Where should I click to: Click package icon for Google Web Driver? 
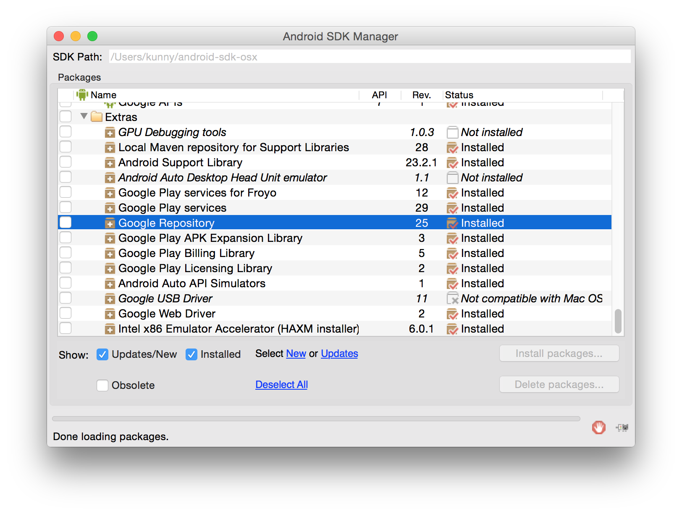click(110, 314)
